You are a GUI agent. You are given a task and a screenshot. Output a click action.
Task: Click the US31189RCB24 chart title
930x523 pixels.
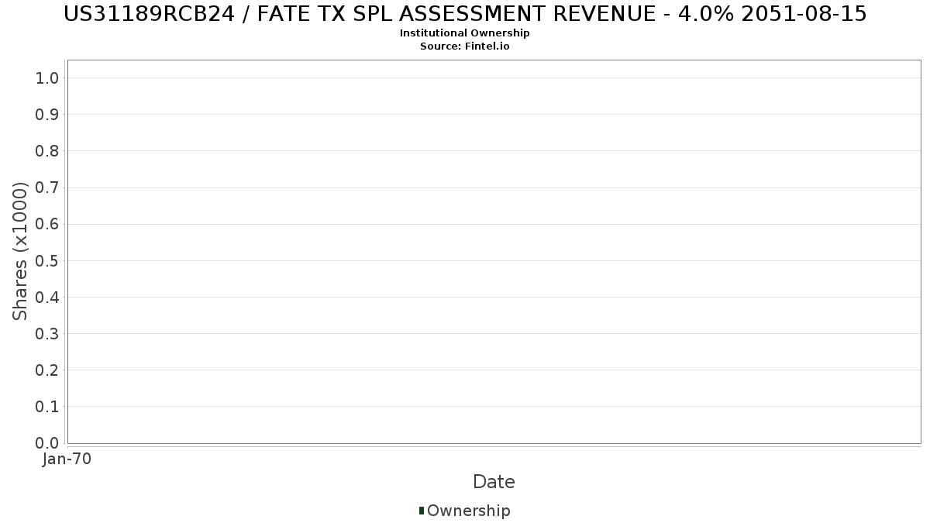(x=465, y=14)
